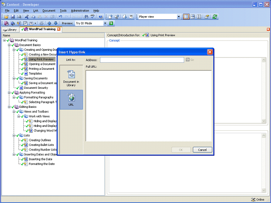Open the Administration menu
Viewport: 271px width, 203px height.
80,11
